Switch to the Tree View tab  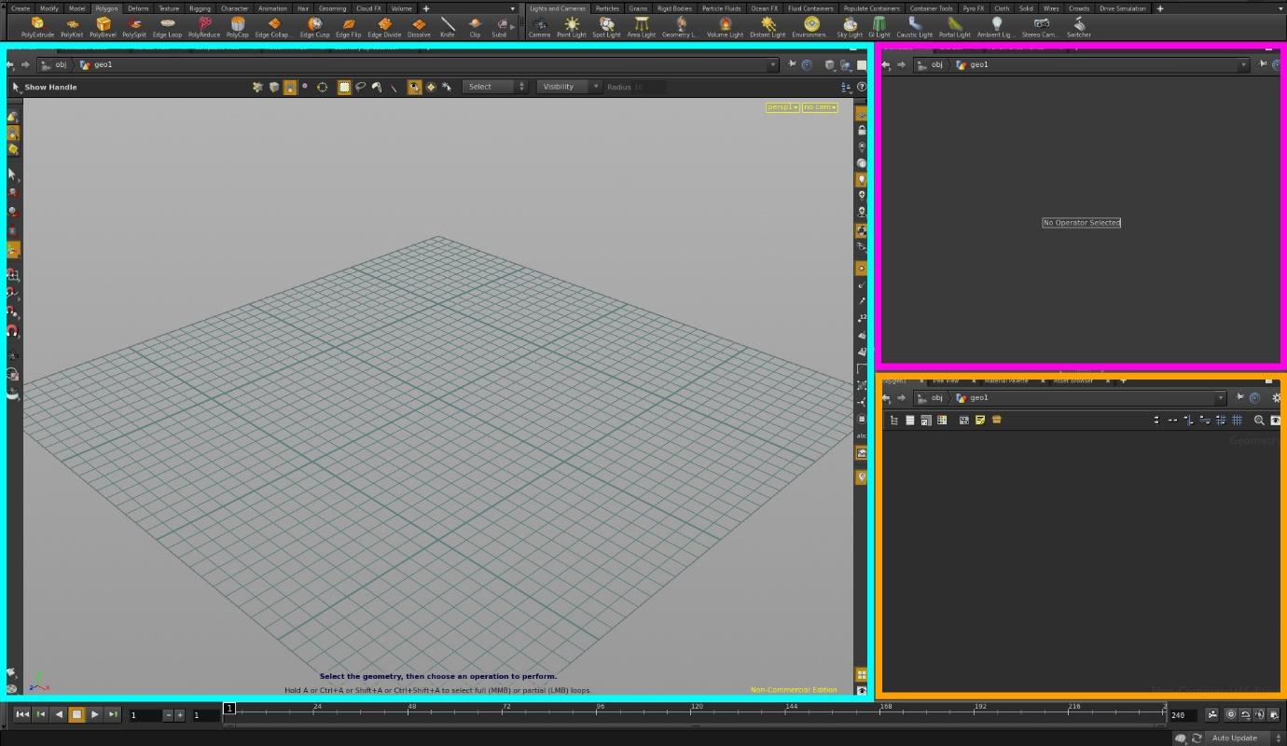click(946, 380)
